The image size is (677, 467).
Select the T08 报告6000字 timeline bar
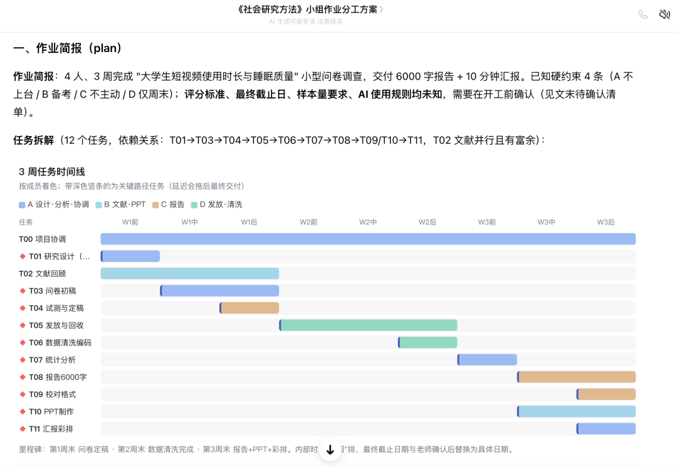(577, 377)
